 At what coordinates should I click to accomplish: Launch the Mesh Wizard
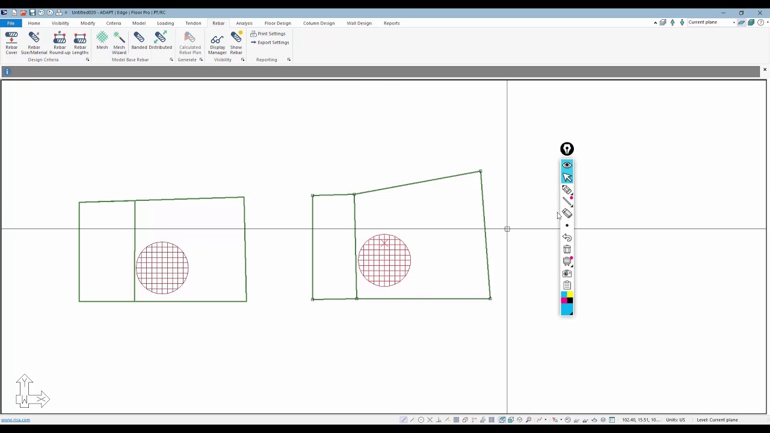coord(119,43)
